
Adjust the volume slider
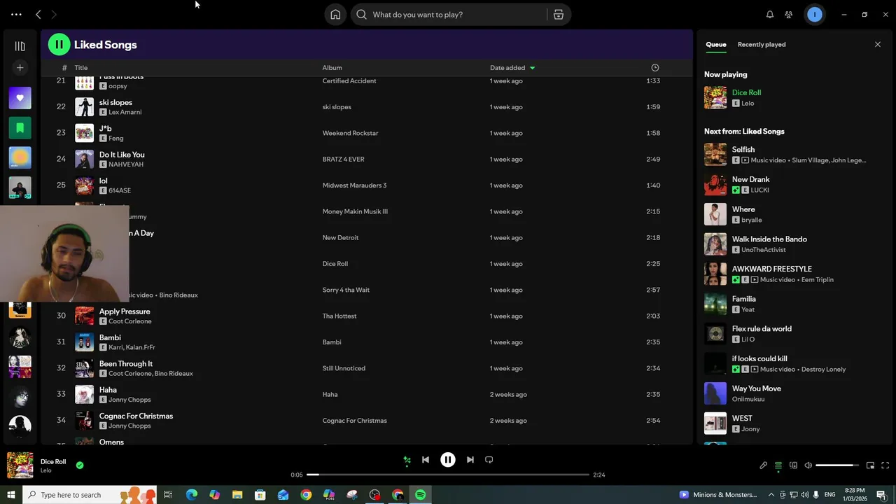coord(837,465)
